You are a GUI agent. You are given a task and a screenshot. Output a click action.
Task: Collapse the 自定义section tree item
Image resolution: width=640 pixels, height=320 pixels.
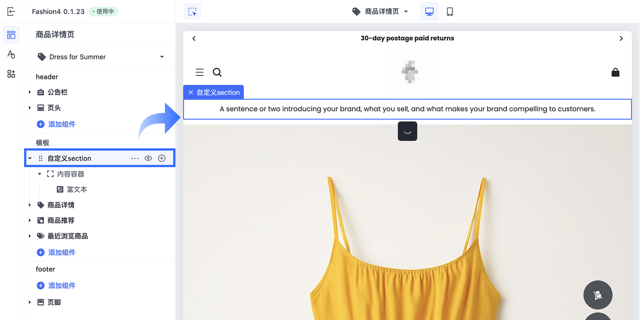pos(30,158)
